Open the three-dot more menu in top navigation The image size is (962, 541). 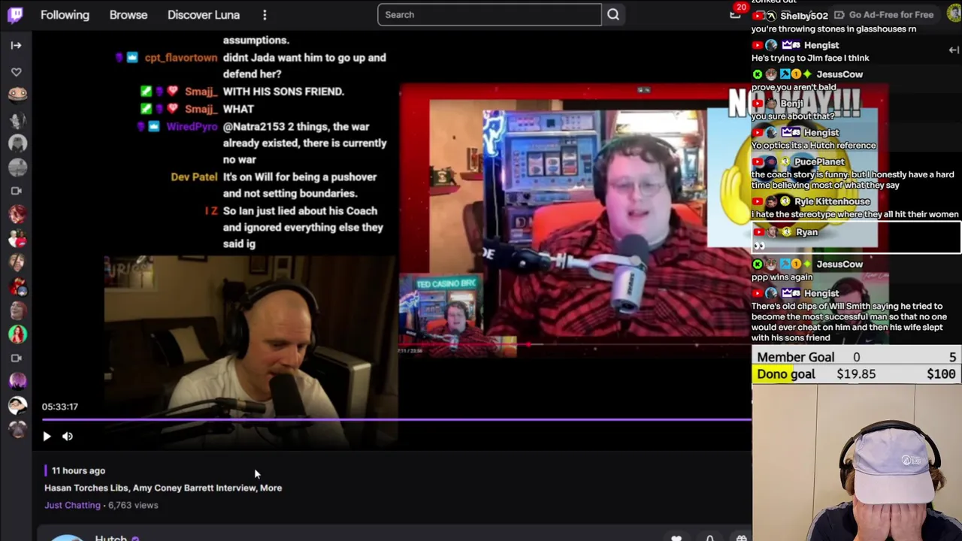pos(265,15)
